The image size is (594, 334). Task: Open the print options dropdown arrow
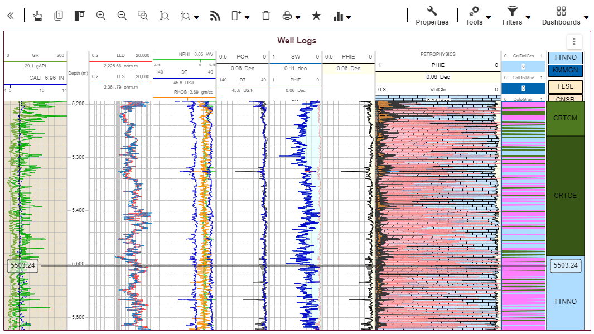pyautogui.click(x=298, y=17)
